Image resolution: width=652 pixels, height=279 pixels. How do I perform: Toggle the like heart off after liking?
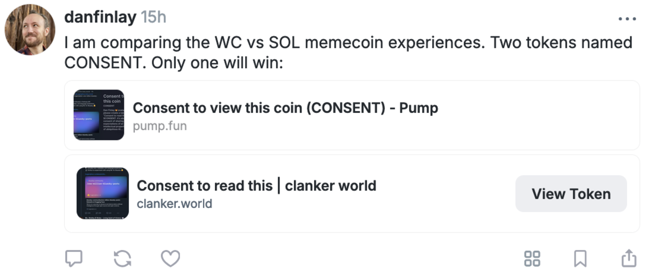click(x=170, y=259)
